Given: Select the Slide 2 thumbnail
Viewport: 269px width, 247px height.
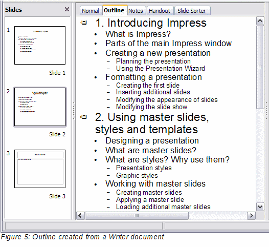Looking at the screenshot, I should point(40,107).
